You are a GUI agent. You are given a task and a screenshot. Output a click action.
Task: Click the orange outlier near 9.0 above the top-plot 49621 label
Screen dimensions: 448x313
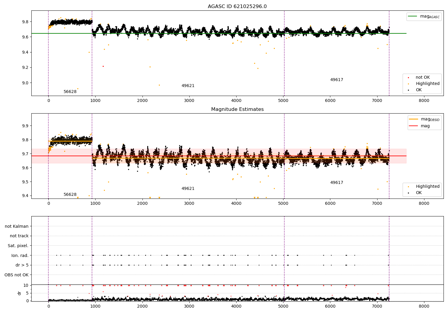tap(159, 85)
